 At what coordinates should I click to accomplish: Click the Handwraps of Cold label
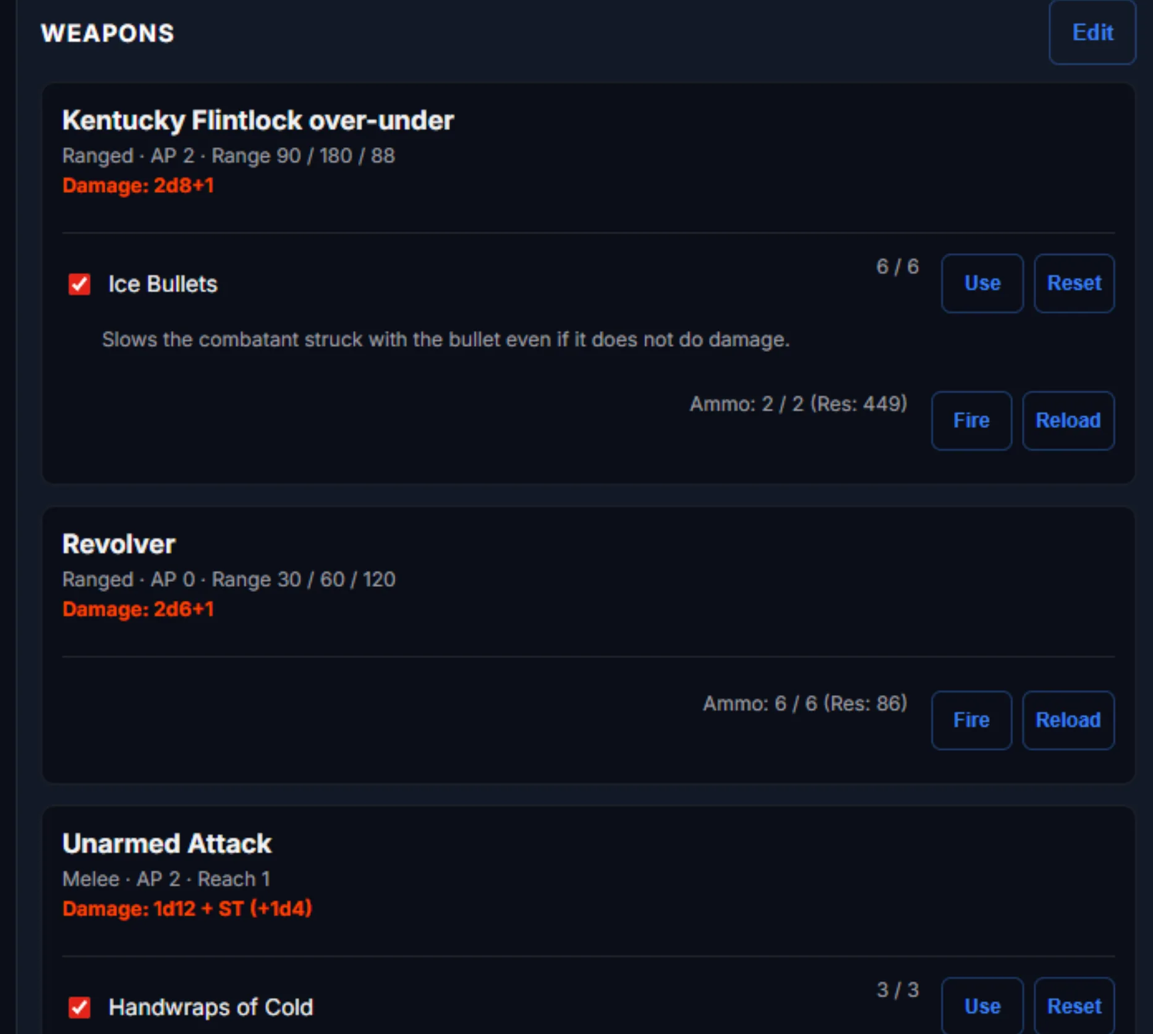211,1007
